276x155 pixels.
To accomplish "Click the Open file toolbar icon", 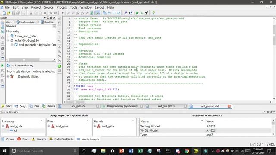I will (9, 13).
